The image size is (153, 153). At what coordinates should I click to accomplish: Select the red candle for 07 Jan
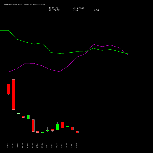pyautogui.click(x=72, y=129)
